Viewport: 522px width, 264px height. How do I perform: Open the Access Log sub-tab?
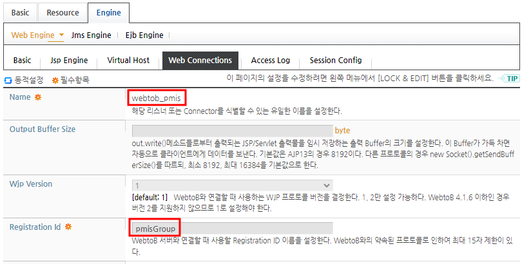(x=270, y=61)
